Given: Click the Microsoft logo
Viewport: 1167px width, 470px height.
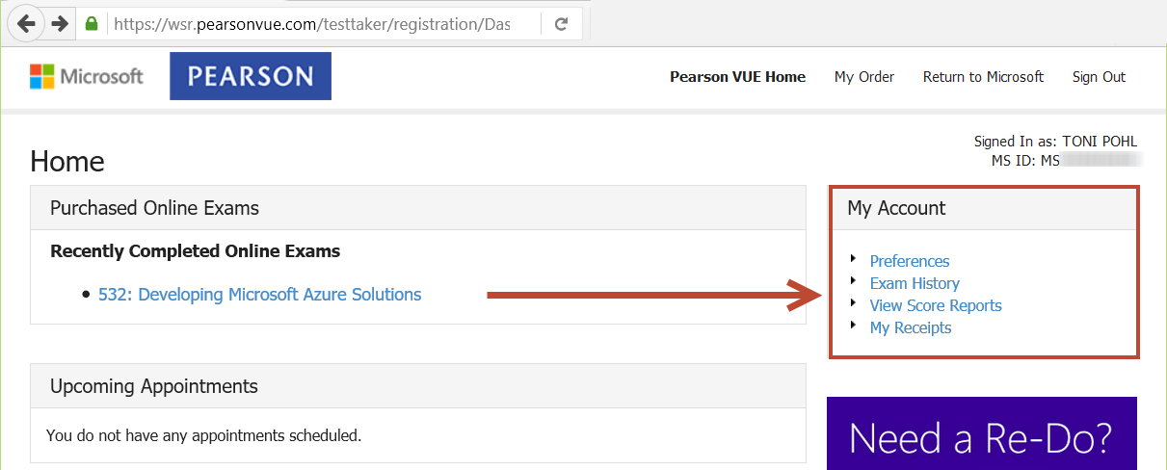Looking at the screenshot, I should click(x=87, y=76).
